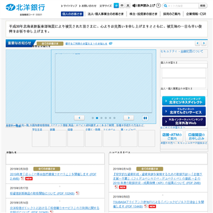Open PDF icon next to 2019年5月30日 news
The height and width of the screenshot is (213, 213).
22,179
